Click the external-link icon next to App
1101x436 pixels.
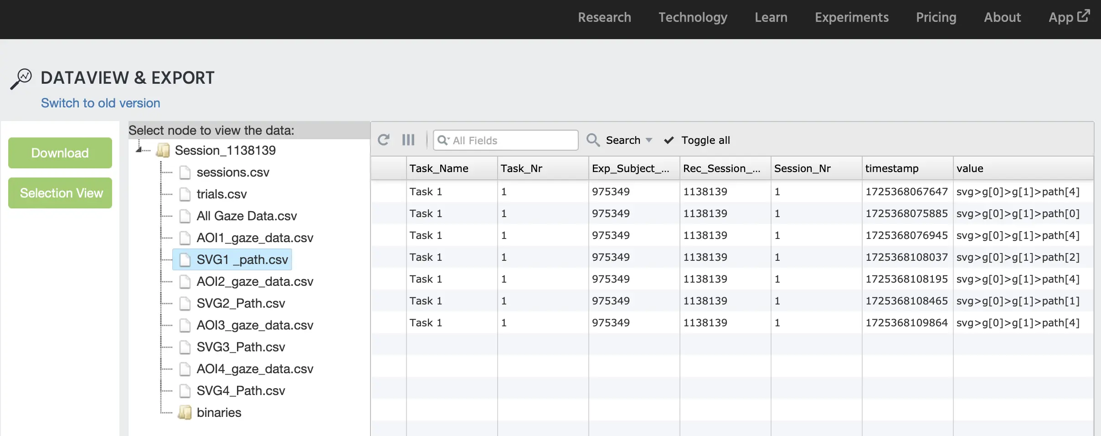tap(1084, 16)
